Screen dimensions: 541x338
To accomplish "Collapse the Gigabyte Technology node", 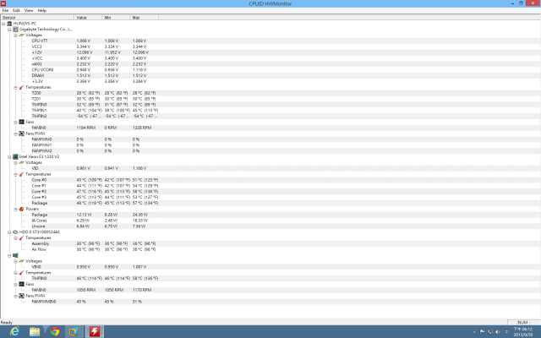I will click(x=9, y=30).
